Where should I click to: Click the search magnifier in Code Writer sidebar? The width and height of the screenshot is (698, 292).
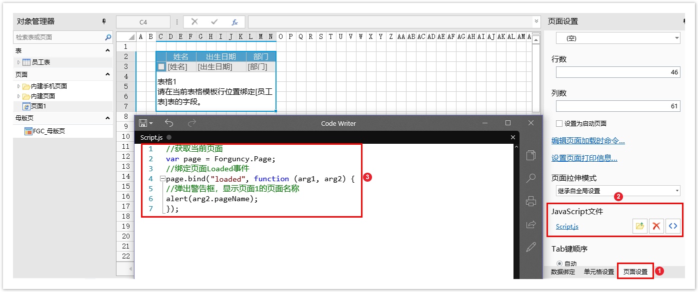coord(530,178)
